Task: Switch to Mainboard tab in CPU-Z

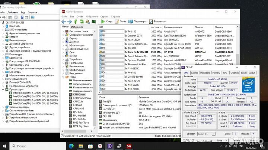Action: 205,73
